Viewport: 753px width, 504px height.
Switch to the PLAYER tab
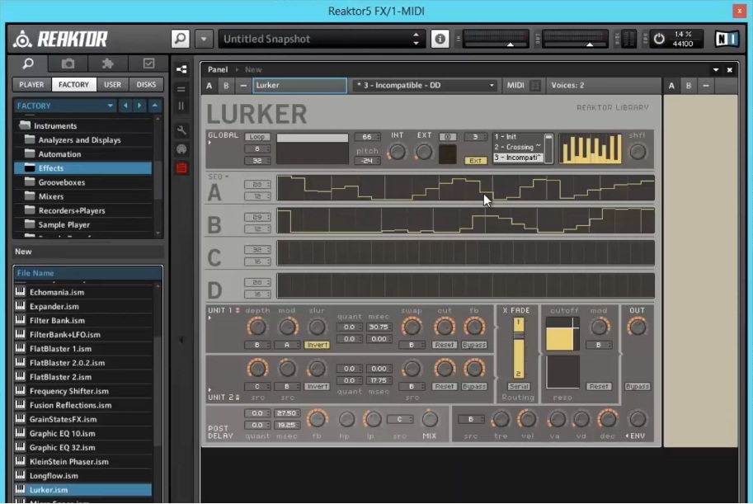click(31, 85)
